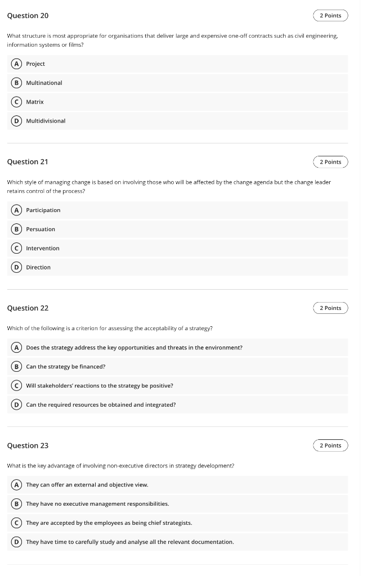368x576 pixels.
Task: Click the 2 Points badge for Question 20
Action: point(330,15)
